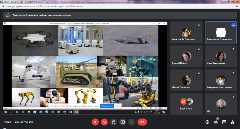Leave the call with red hang-up button
240x129 pixels.
coord(142,122)
